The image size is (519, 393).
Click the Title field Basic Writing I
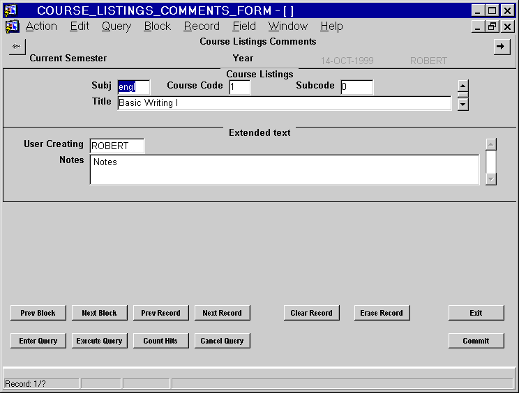[285, 103]
